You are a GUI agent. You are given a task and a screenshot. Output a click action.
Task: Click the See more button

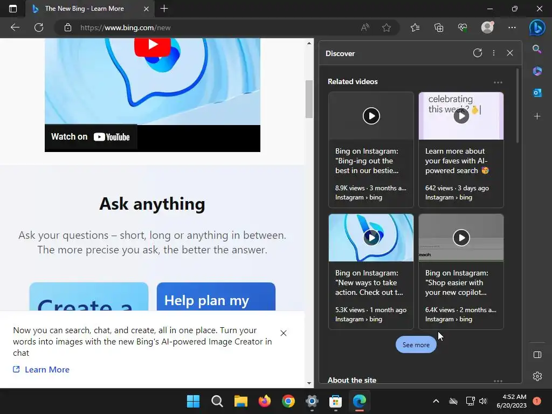tap(416, 344)
